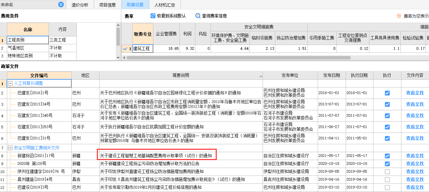The image size is (429, 192).
Task: Switch to the 取费设置 tab
Action: coord(135,5)
